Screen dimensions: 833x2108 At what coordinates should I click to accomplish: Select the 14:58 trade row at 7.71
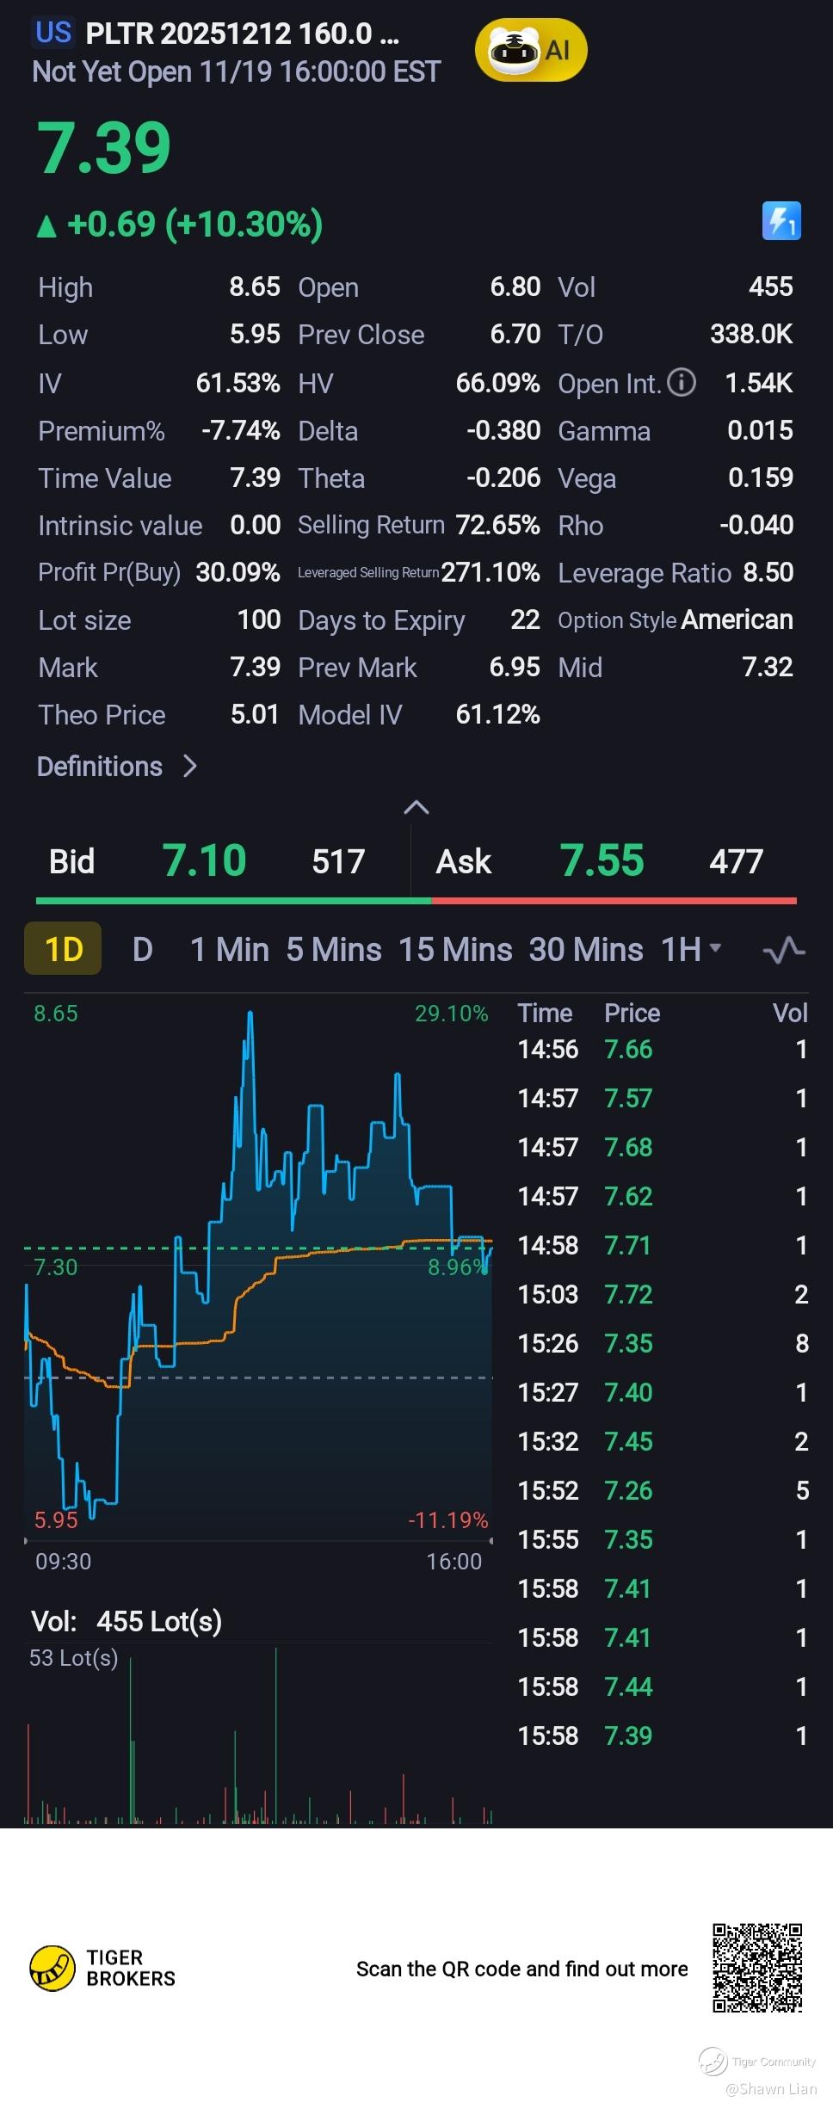[663, 1245]
